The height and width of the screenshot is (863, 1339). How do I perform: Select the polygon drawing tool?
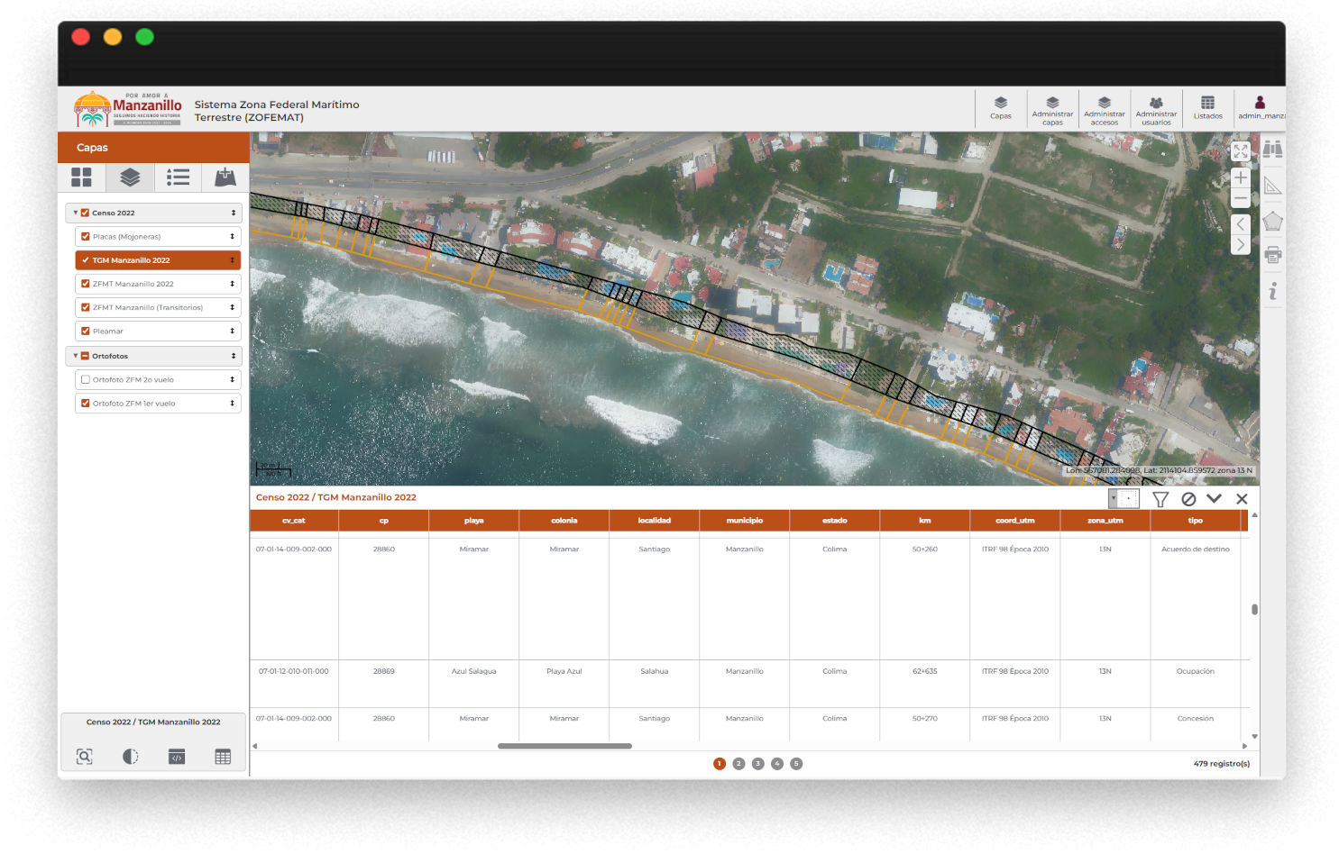pos(1272,222)
